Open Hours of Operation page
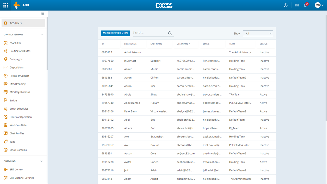 pyautogui.click(x=21, y=117)
